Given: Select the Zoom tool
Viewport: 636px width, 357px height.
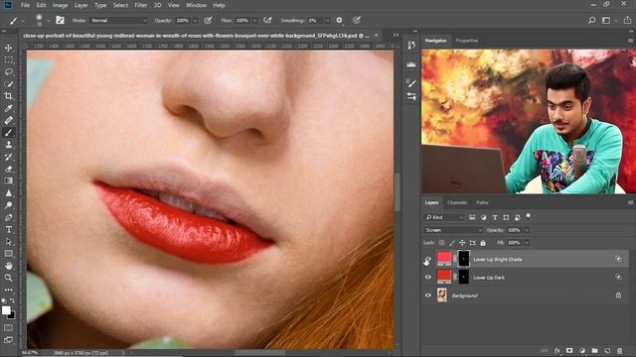Looking at the screenshot, I should tap(9, 278).
